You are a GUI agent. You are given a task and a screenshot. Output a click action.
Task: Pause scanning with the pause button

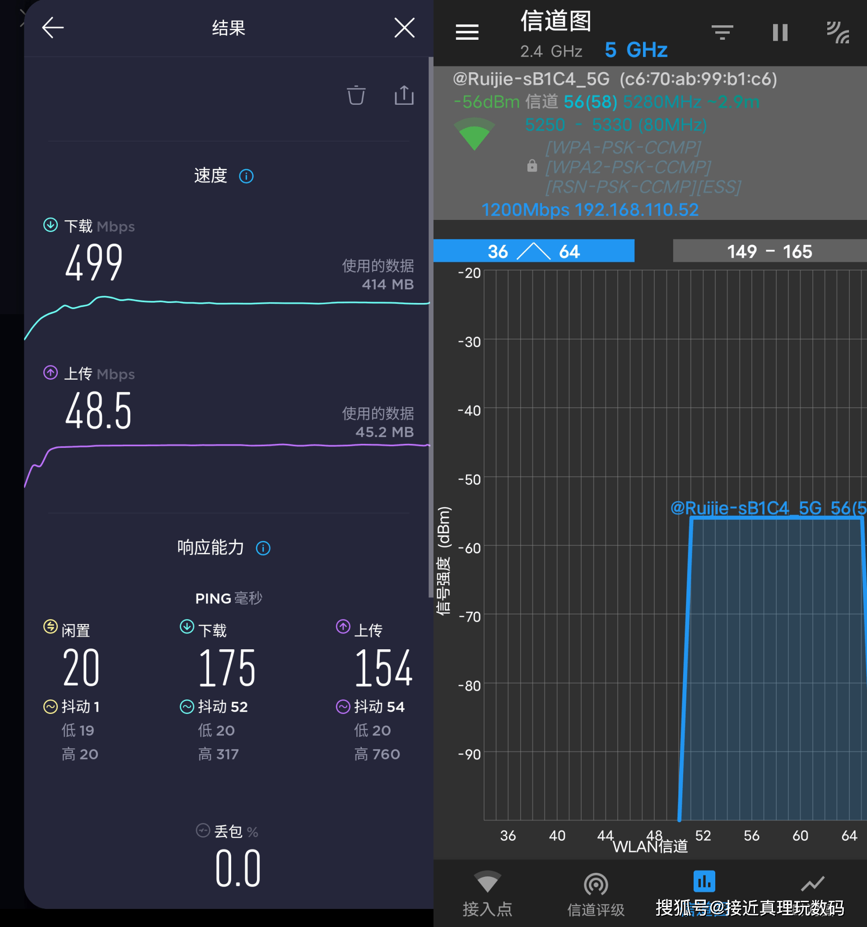pos(780,32)
